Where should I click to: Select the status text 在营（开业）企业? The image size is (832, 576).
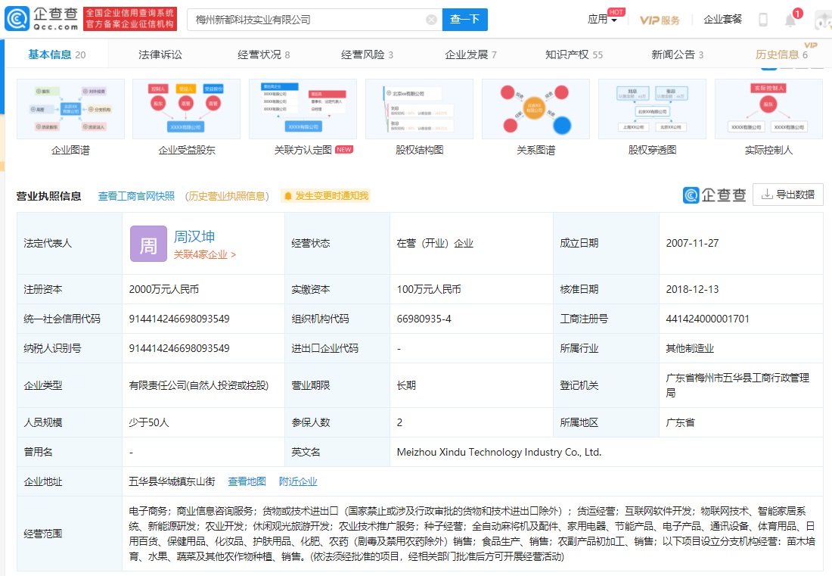435,243
